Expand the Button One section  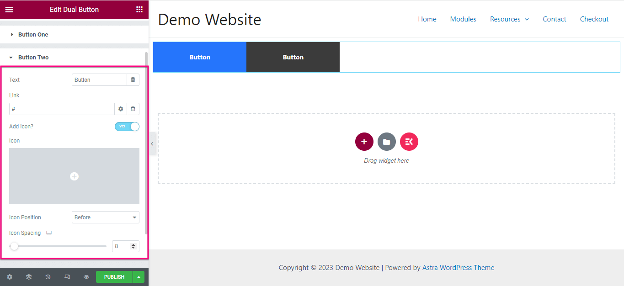74,35
